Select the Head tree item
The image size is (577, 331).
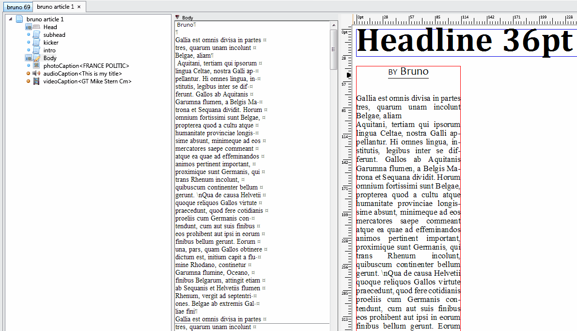coord(50,27)
